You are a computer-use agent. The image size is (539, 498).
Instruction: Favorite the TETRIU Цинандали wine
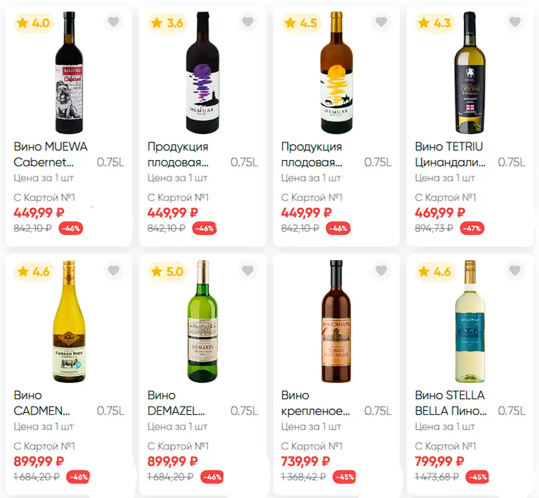point(515,22)
